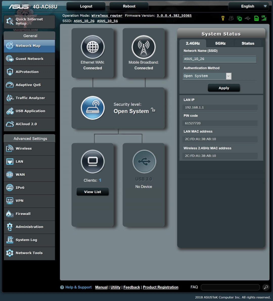Open the System Log menu item

(x=29, y=240)
